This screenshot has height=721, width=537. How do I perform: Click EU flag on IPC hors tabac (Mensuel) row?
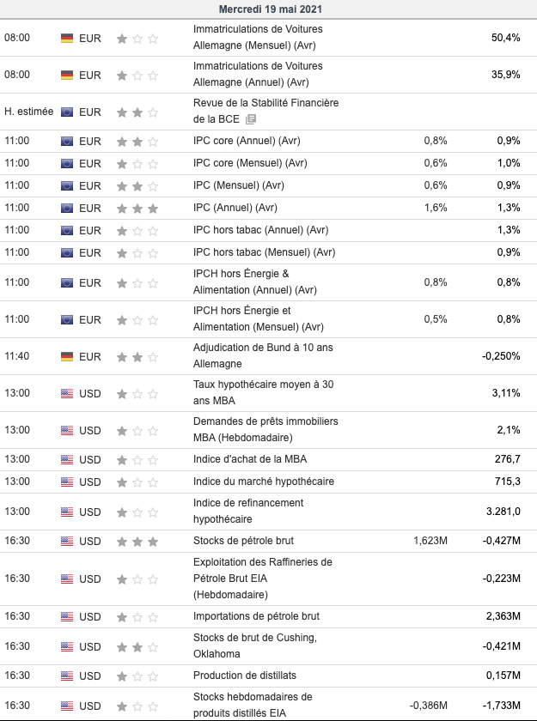click(67, 252)
